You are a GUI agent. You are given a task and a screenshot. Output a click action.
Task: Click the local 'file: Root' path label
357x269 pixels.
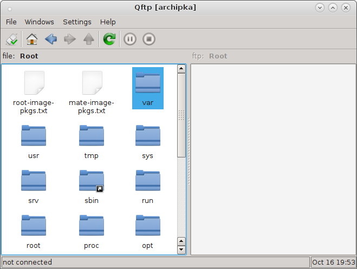[20, 56]
